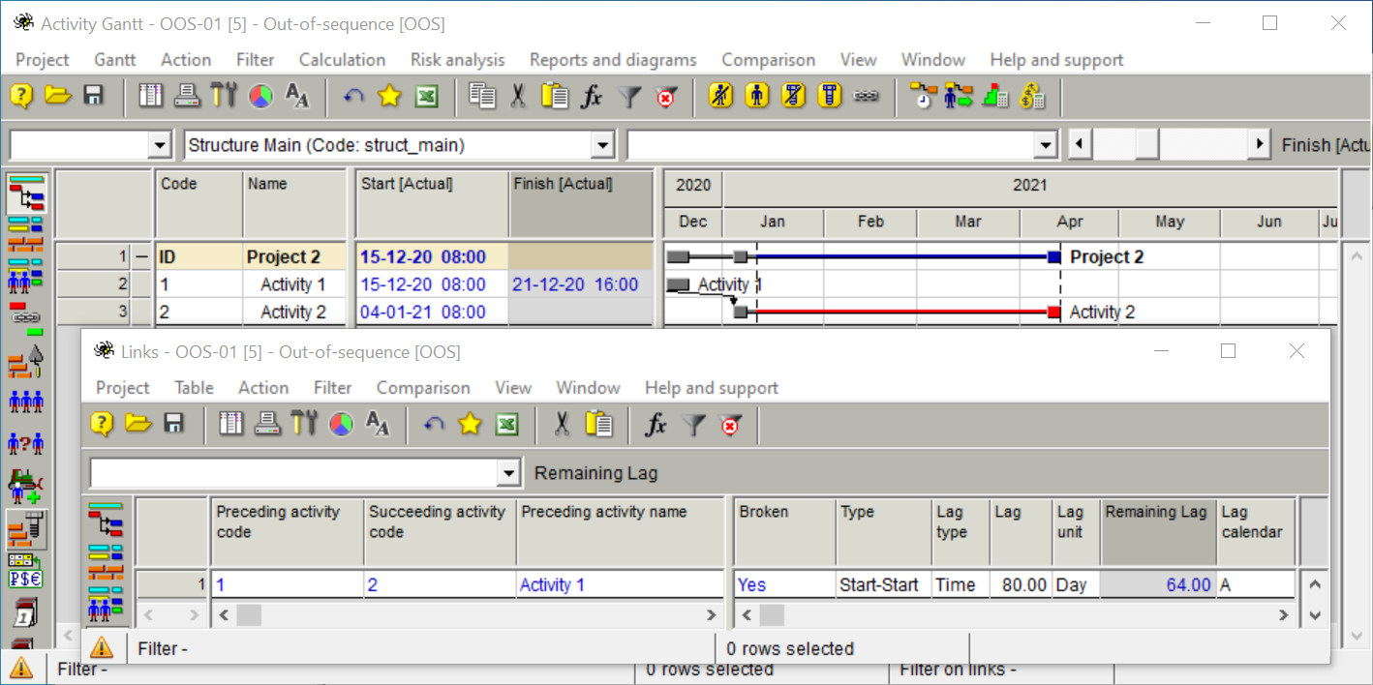Open table columns icon in Activity Gantt toolbar
The image size is (1373, 685).
(151, 96)
